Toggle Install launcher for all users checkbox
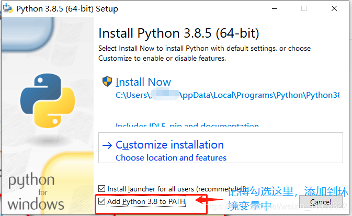 click(x=101, y=188)
